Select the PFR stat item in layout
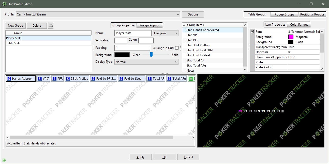The width and height of the screenshot is (329, 164). tap(57, 79)
